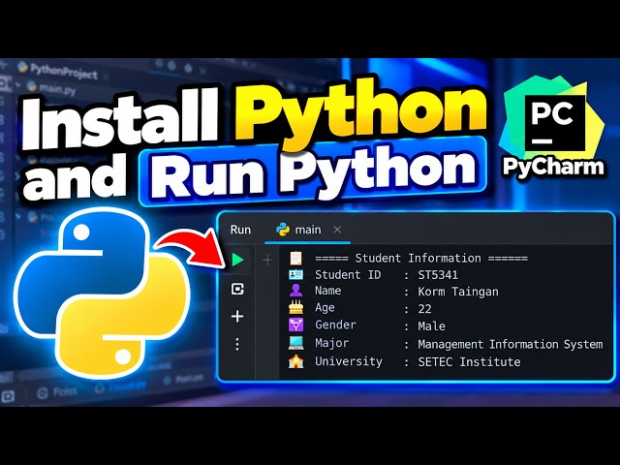This screenshot has width=620, height=465.
Task: Open the three-dot more options menu
Action: 237,344
